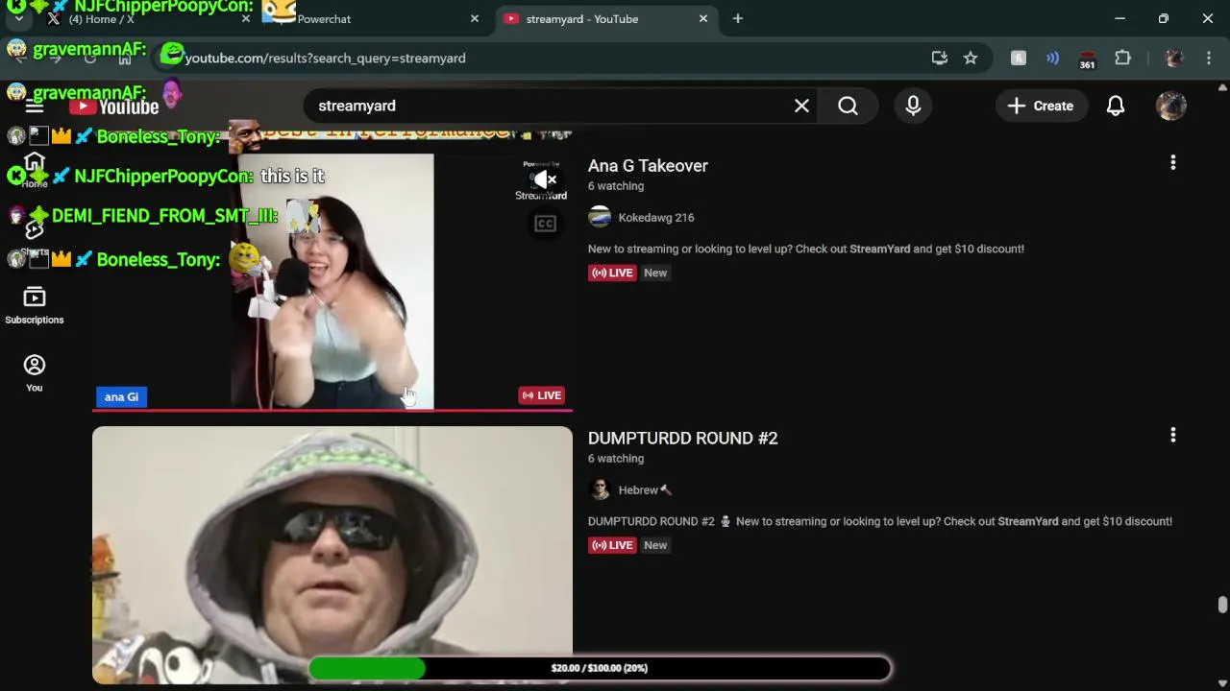
Task: Close the streamyard - YouTube tab
Action: click(703, 18)
